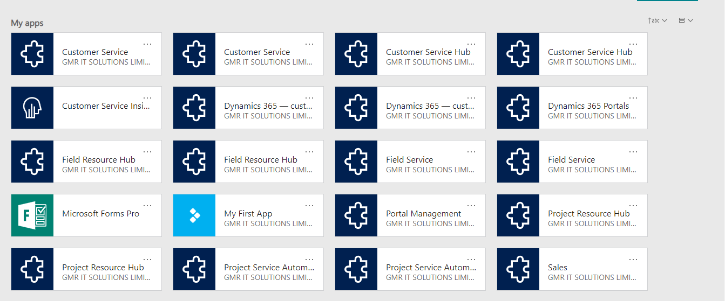Expand the tile view layout dropdown
Viewport: 725px width, 301px height.
pos(686,20)
